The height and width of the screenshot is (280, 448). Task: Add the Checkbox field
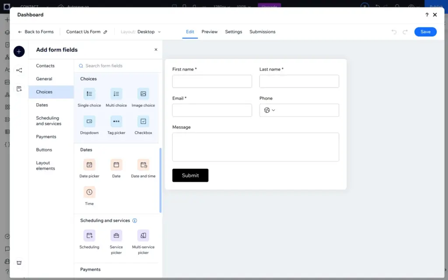point(143,125)
